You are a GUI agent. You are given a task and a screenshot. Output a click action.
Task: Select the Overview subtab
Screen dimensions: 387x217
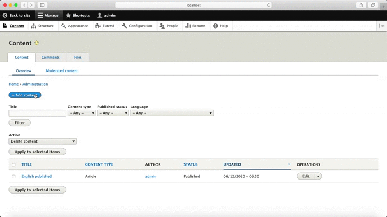pos(24,71)
